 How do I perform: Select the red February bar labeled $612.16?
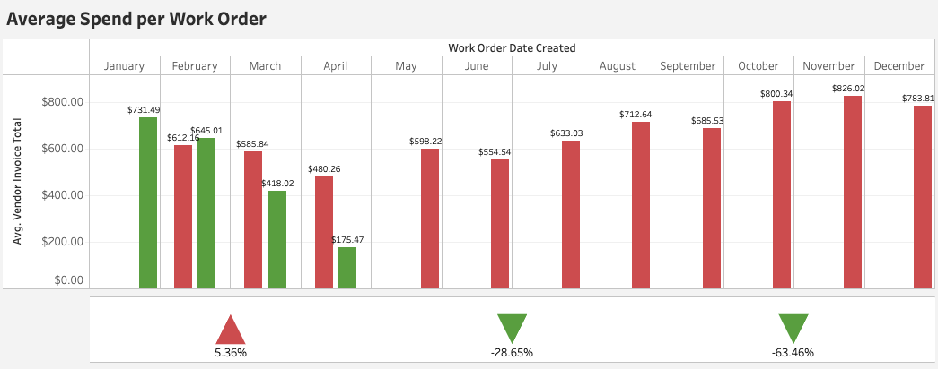(183, 217)
